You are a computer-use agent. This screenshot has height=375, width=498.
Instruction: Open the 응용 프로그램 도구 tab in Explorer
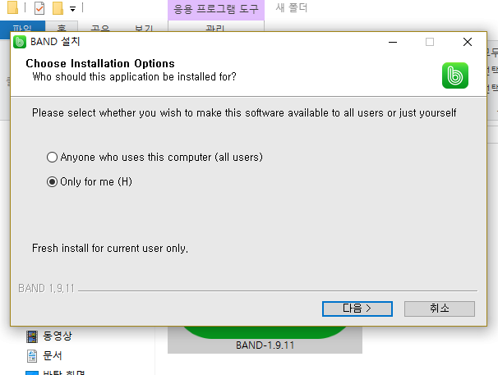coord(216,9)
